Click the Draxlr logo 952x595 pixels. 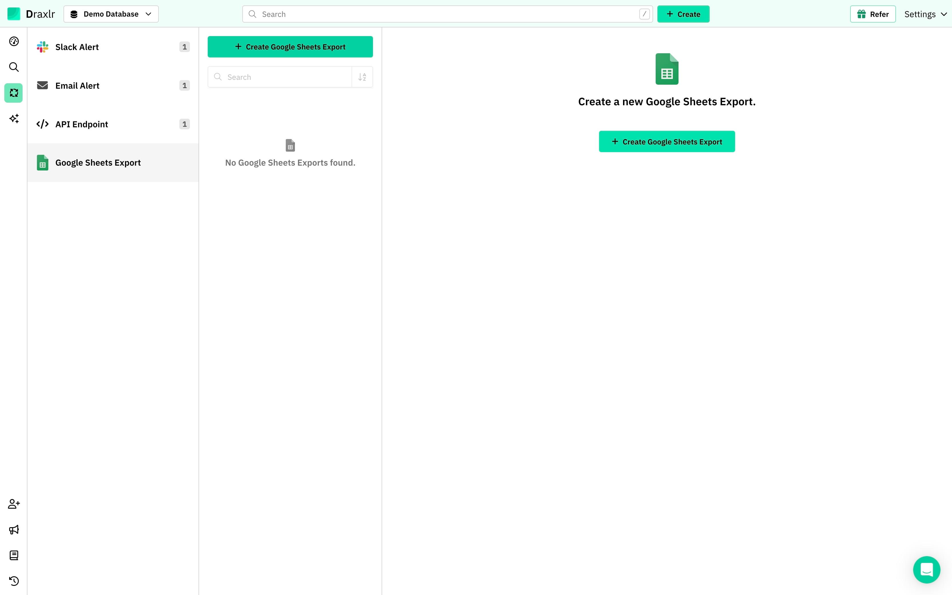tap(31, 14)
